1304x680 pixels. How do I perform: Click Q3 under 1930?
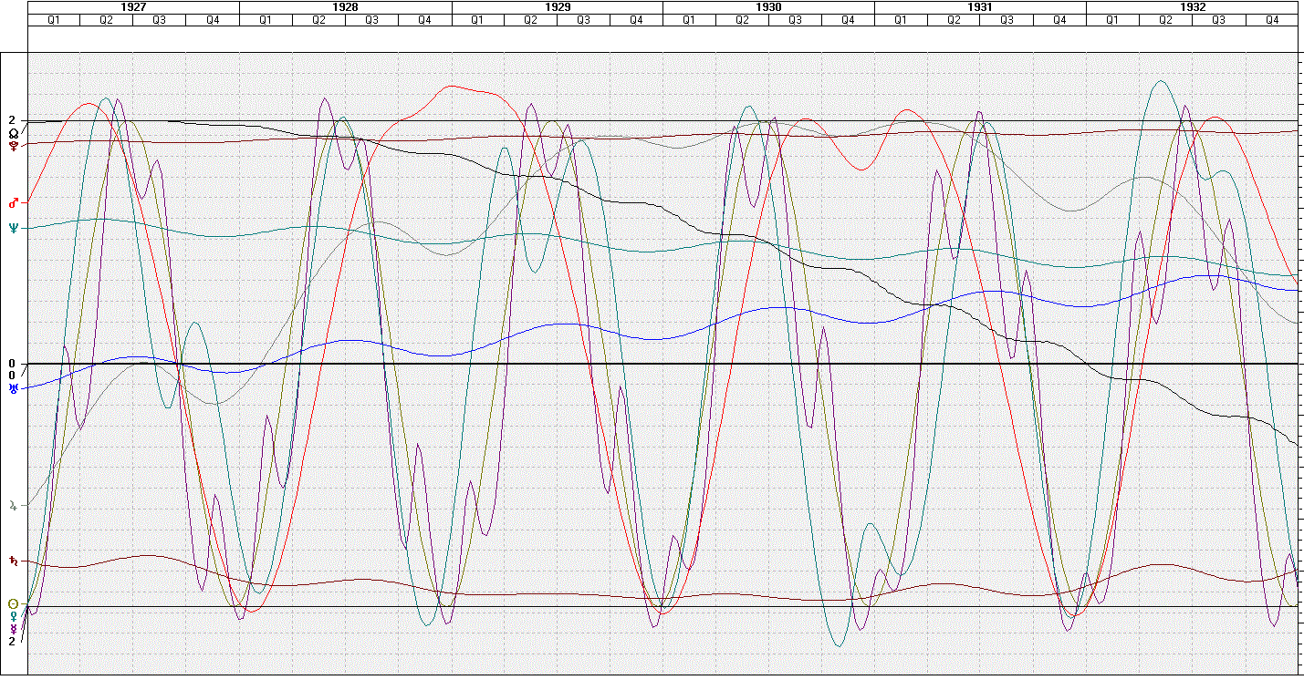[x=795, y=19]
